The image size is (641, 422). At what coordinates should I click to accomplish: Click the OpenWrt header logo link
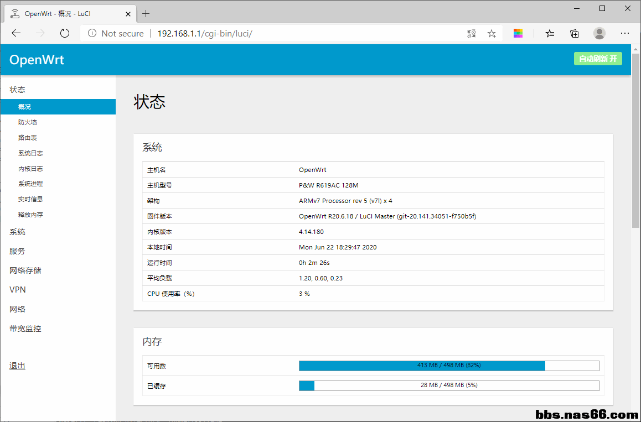click(37, 60)
